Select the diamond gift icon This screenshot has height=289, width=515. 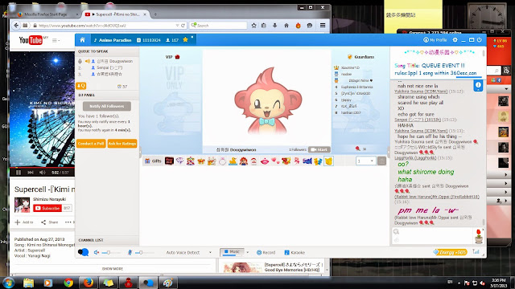click(180, 161)
